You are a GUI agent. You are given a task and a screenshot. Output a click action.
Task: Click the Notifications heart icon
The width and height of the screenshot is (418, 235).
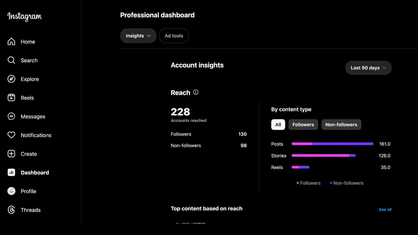pyautogui.click(x=11, y=135)
